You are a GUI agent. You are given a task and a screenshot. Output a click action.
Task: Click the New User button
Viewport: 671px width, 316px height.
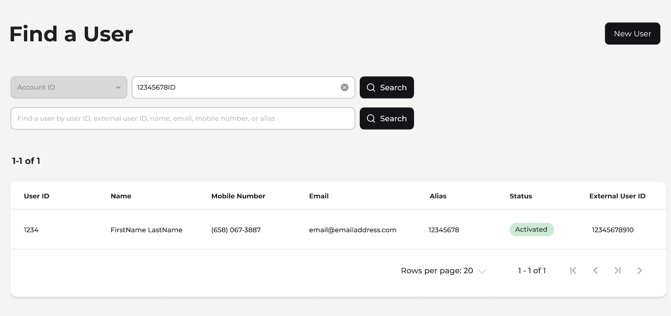pos(632,34)
